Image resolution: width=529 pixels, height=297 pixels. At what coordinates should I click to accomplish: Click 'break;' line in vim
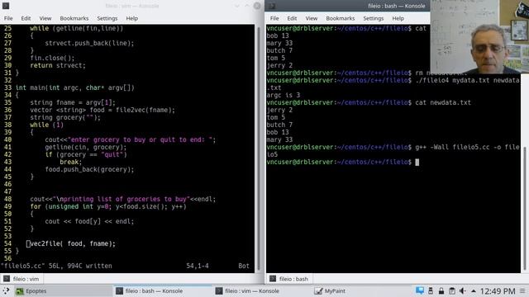tap(71, 162)
